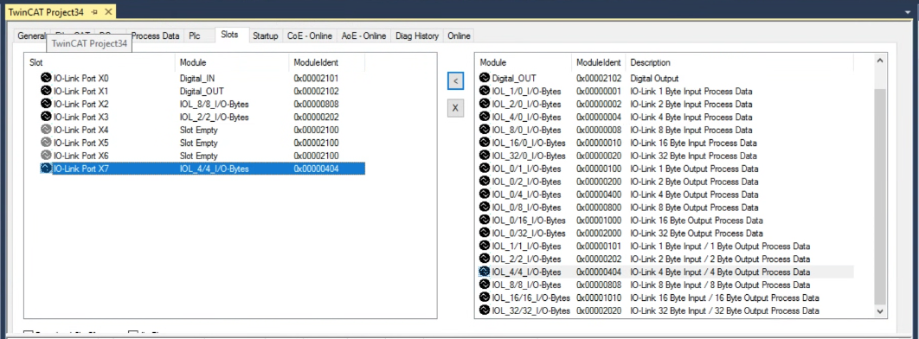Click the module list scrollbar up arrow

click(880, 61)
